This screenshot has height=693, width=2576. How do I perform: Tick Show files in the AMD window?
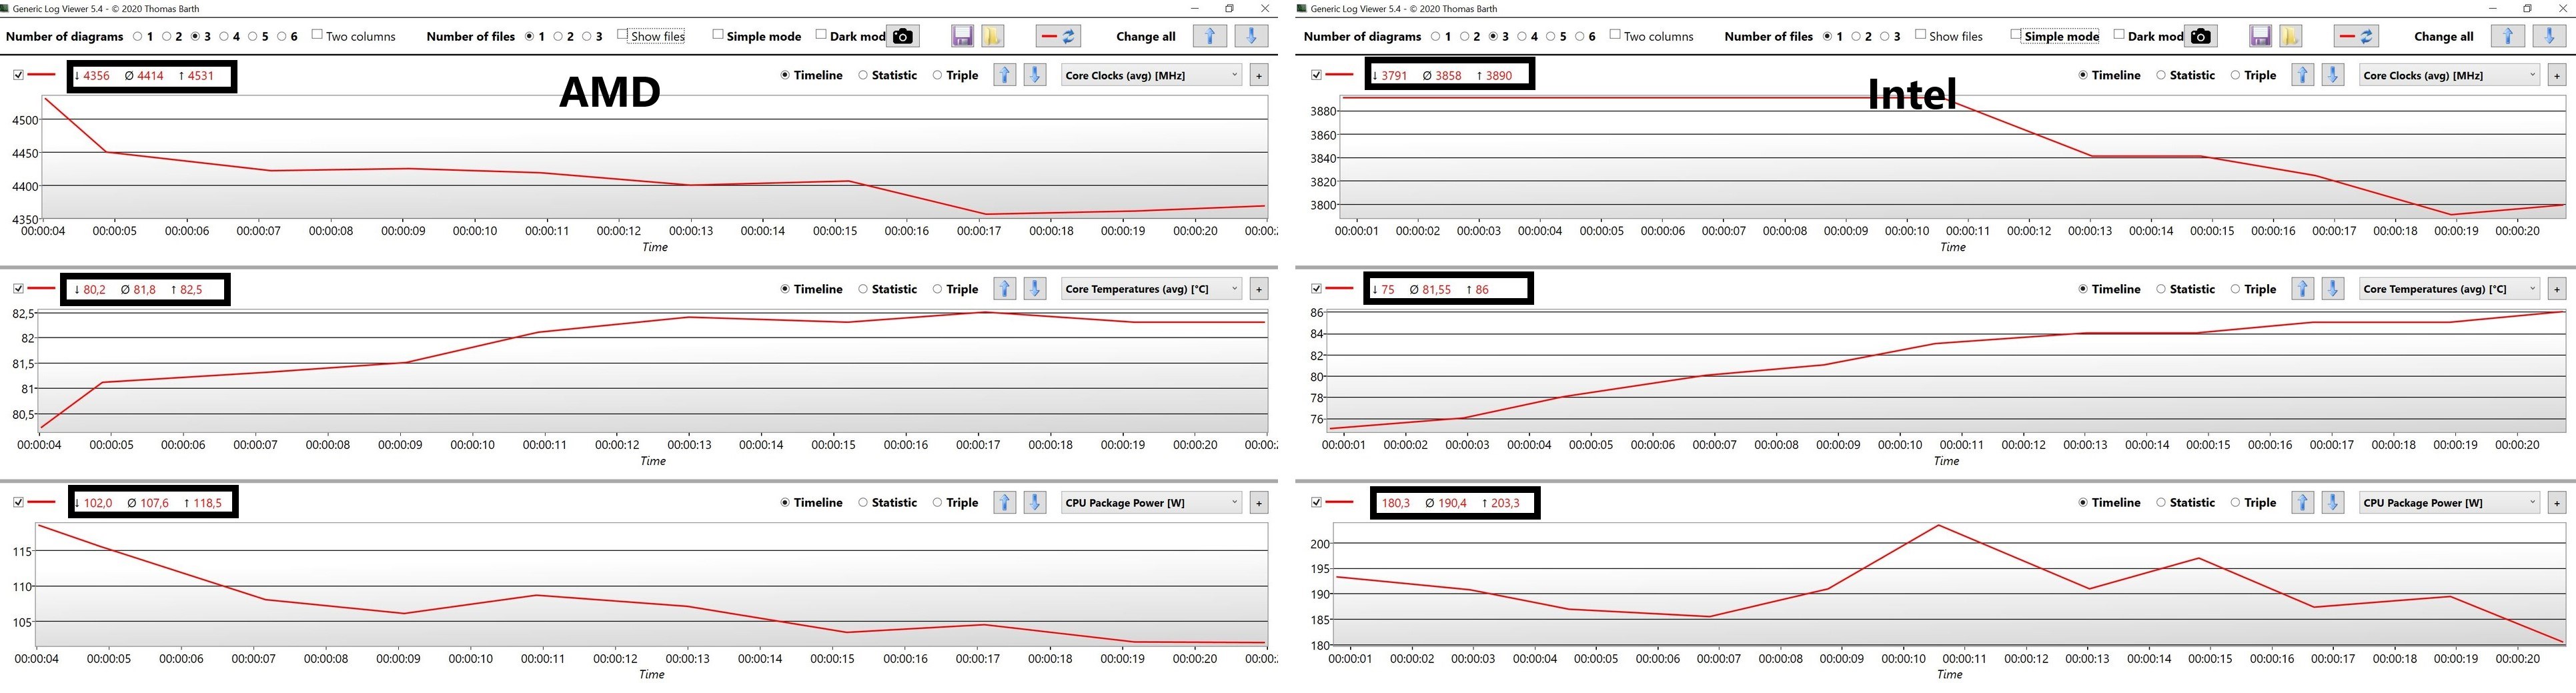pos(622,35)
